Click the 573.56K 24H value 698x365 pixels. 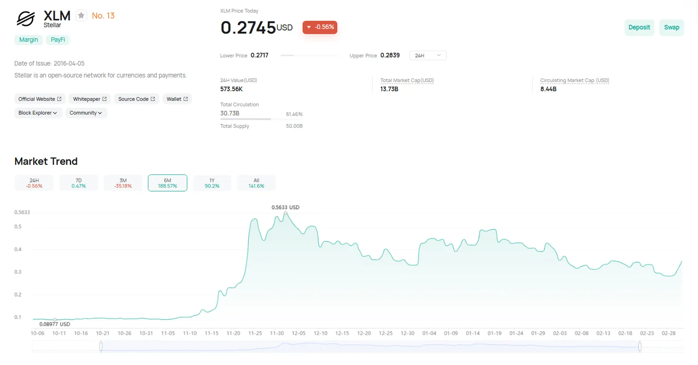point(231,89)
